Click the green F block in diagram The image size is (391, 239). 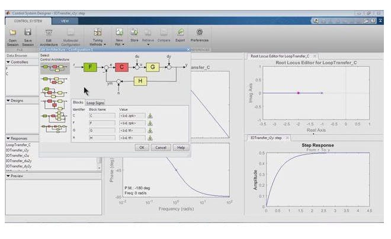coord(90,67)
